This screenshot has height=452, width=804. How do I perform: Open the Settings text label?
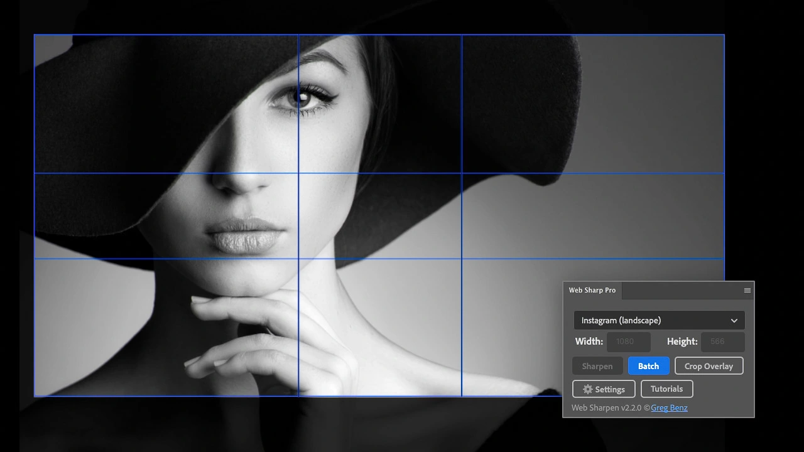(610, 389)
